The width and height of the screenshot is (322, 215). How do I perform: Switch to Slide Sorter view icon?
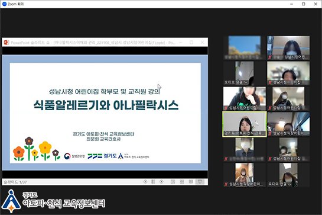point(182,182)
